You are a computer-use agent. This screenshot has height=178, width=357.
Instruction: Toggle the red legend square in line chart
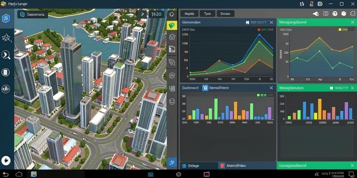click(x=259, y=30)
